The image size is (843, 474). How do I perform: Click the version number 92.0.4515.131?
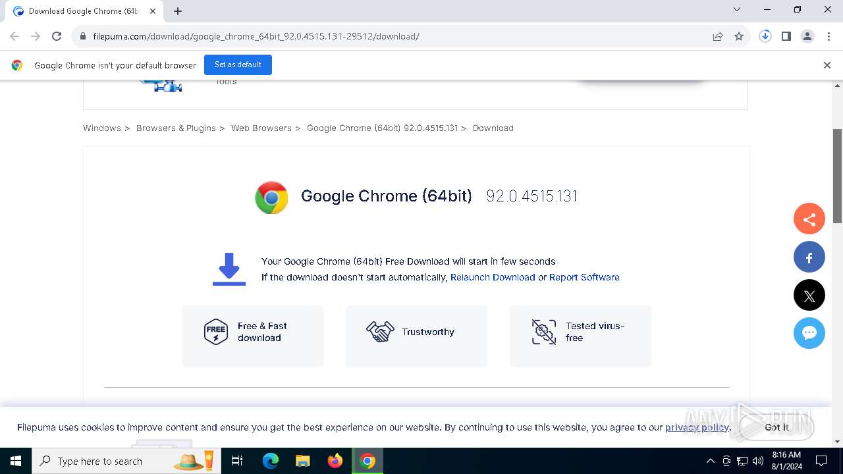[531, 196]
